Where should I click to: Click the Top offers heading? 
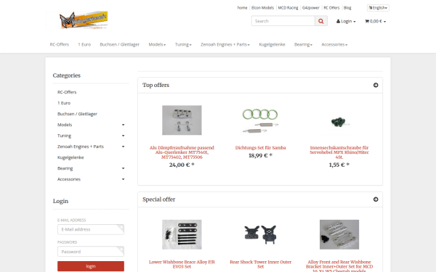(x=156, y=85)
